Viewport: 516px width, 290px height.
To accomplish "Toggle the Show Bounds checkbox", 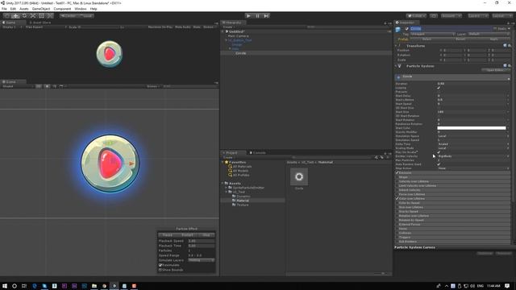I will [160, 270].
